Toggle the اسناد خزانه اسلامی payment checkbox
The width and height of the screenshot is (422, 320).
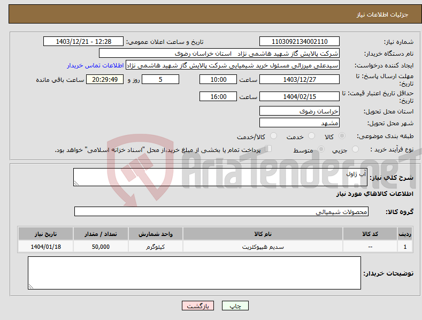click(268, 148)
